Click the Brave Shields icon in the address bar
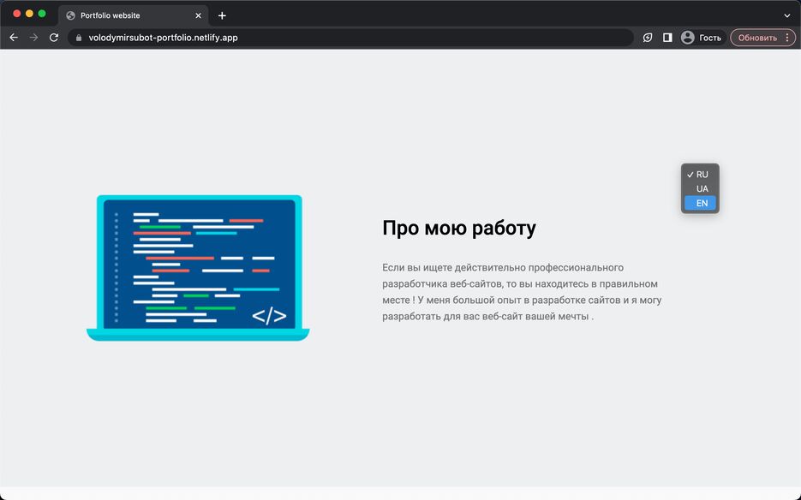The width and height of the screenshot is (801, 500). (x=647, y=37)
